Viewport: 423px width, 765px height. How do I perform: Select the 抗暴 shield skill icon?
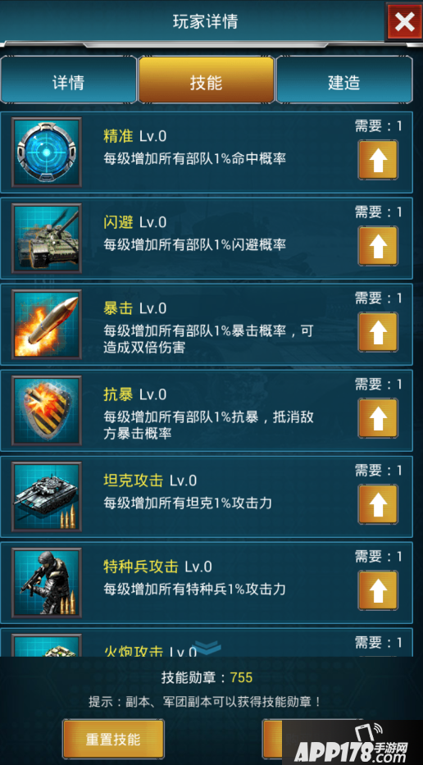point(47,410)
